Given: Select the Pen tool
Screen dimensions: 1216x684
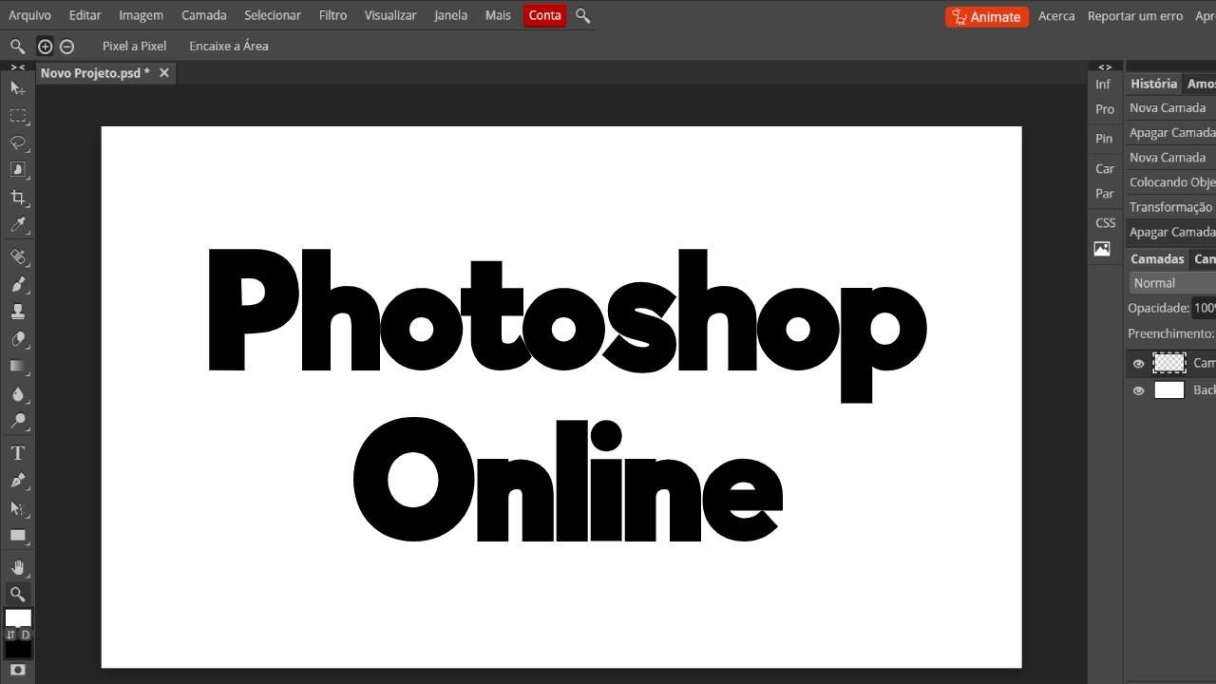Looking at the screenshot, I should 17,481.
